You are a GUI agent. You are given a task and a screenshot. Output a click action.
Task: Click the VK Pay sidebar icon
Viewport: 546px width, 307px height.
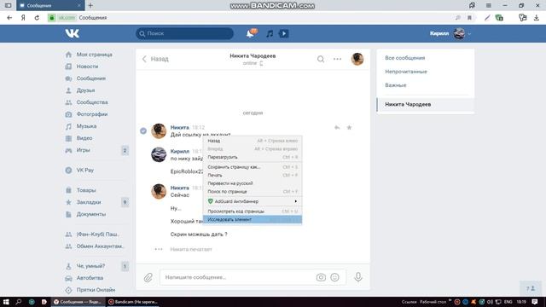click(x=68, y=171)
